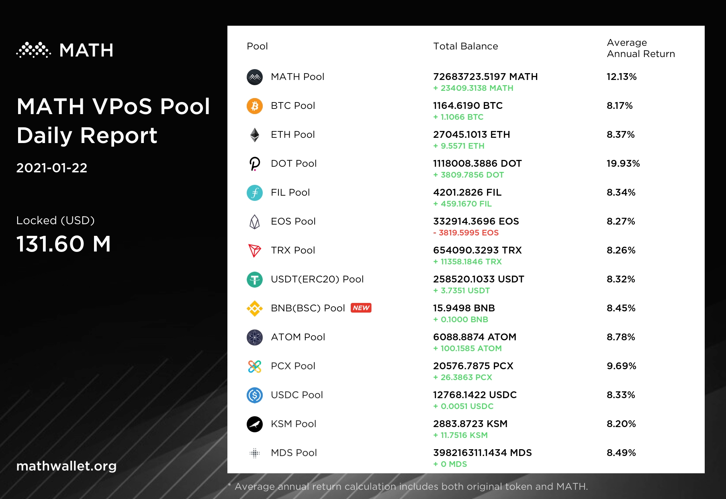Select the Filecoin FIL pool icon
726x499 pixels.
[x=254, y=193]
